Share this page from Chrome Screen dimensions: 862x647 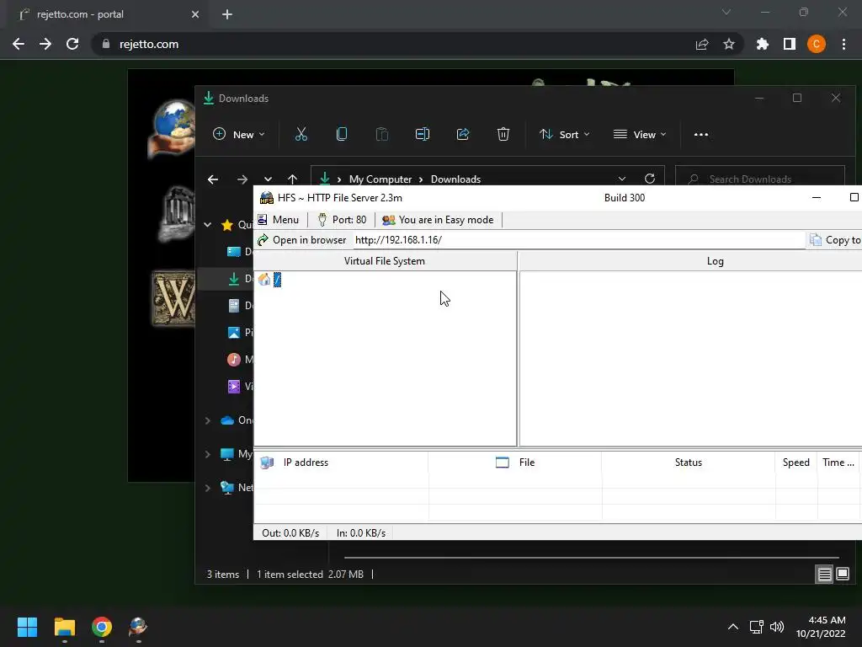pos(702,44)
